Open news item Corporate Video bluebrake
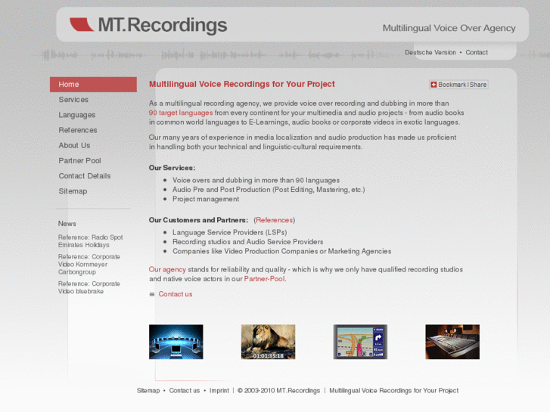This screenshot has width=550, height=412. (89, 287)
